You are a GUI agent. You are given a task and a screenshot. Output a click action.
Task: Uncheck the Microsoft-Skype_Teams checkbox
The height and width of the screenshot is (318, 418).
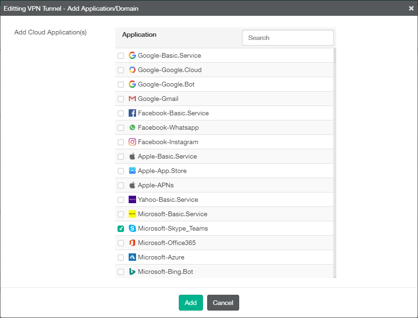pos(121,228)
